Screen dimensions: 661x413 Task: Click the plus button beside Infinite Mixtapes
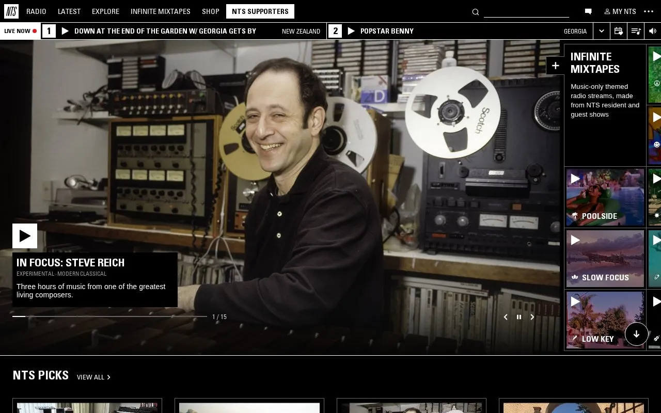555,66
